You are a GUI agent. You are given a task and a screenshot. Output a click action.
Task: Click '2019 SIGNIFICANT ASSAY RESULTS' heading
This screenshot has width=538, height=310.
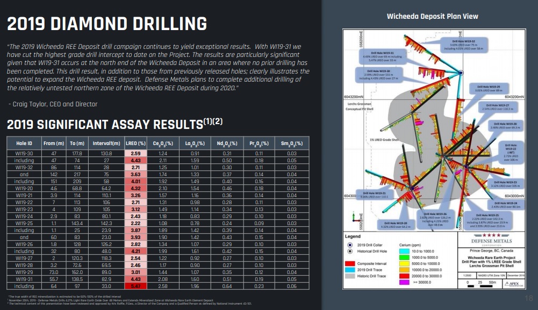coord(114,124)
